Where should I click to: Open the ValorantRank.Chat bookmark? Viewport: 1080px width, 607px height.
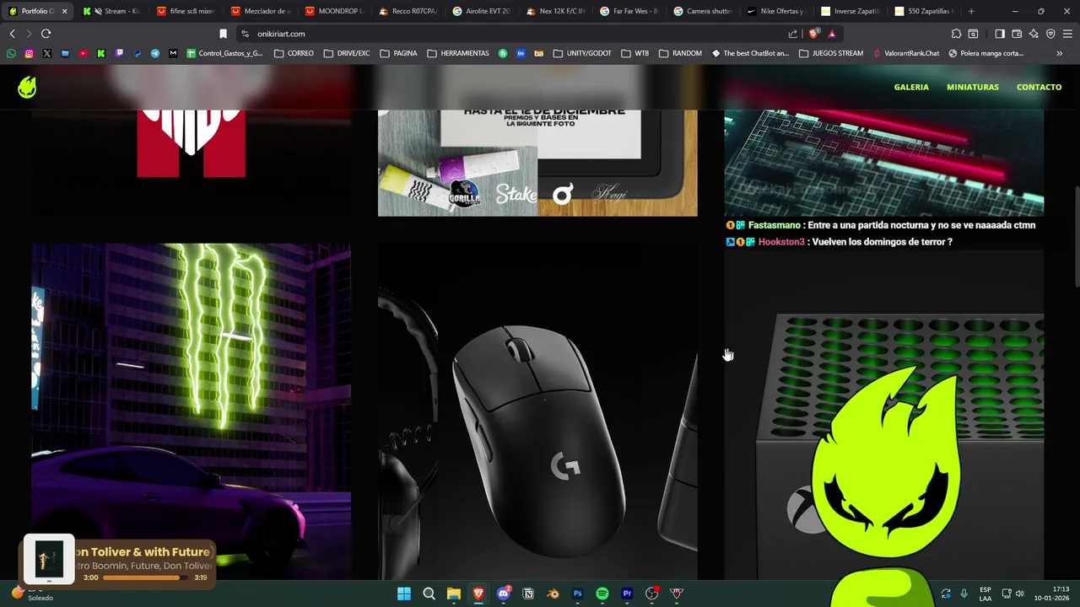pos(906,53)
